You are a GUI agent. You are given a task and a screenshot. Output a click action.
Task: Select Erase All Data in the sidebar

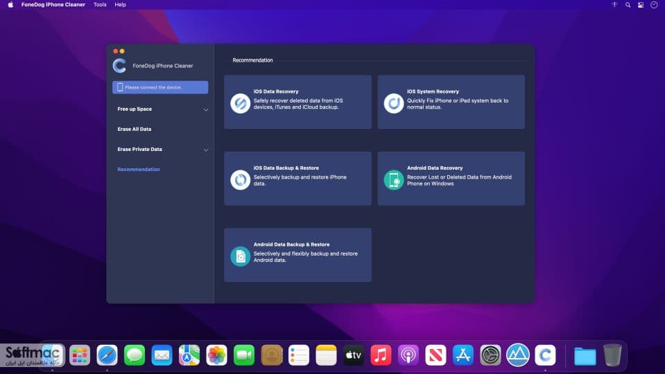click(x=134, y=130)
